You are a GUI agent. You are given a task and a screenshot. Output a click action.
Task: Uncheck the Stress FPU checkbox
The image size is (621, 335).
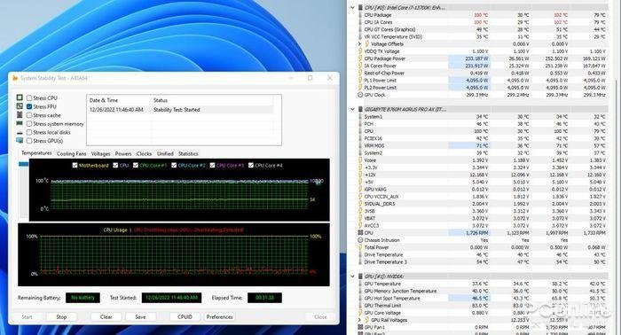coord(29,106)
